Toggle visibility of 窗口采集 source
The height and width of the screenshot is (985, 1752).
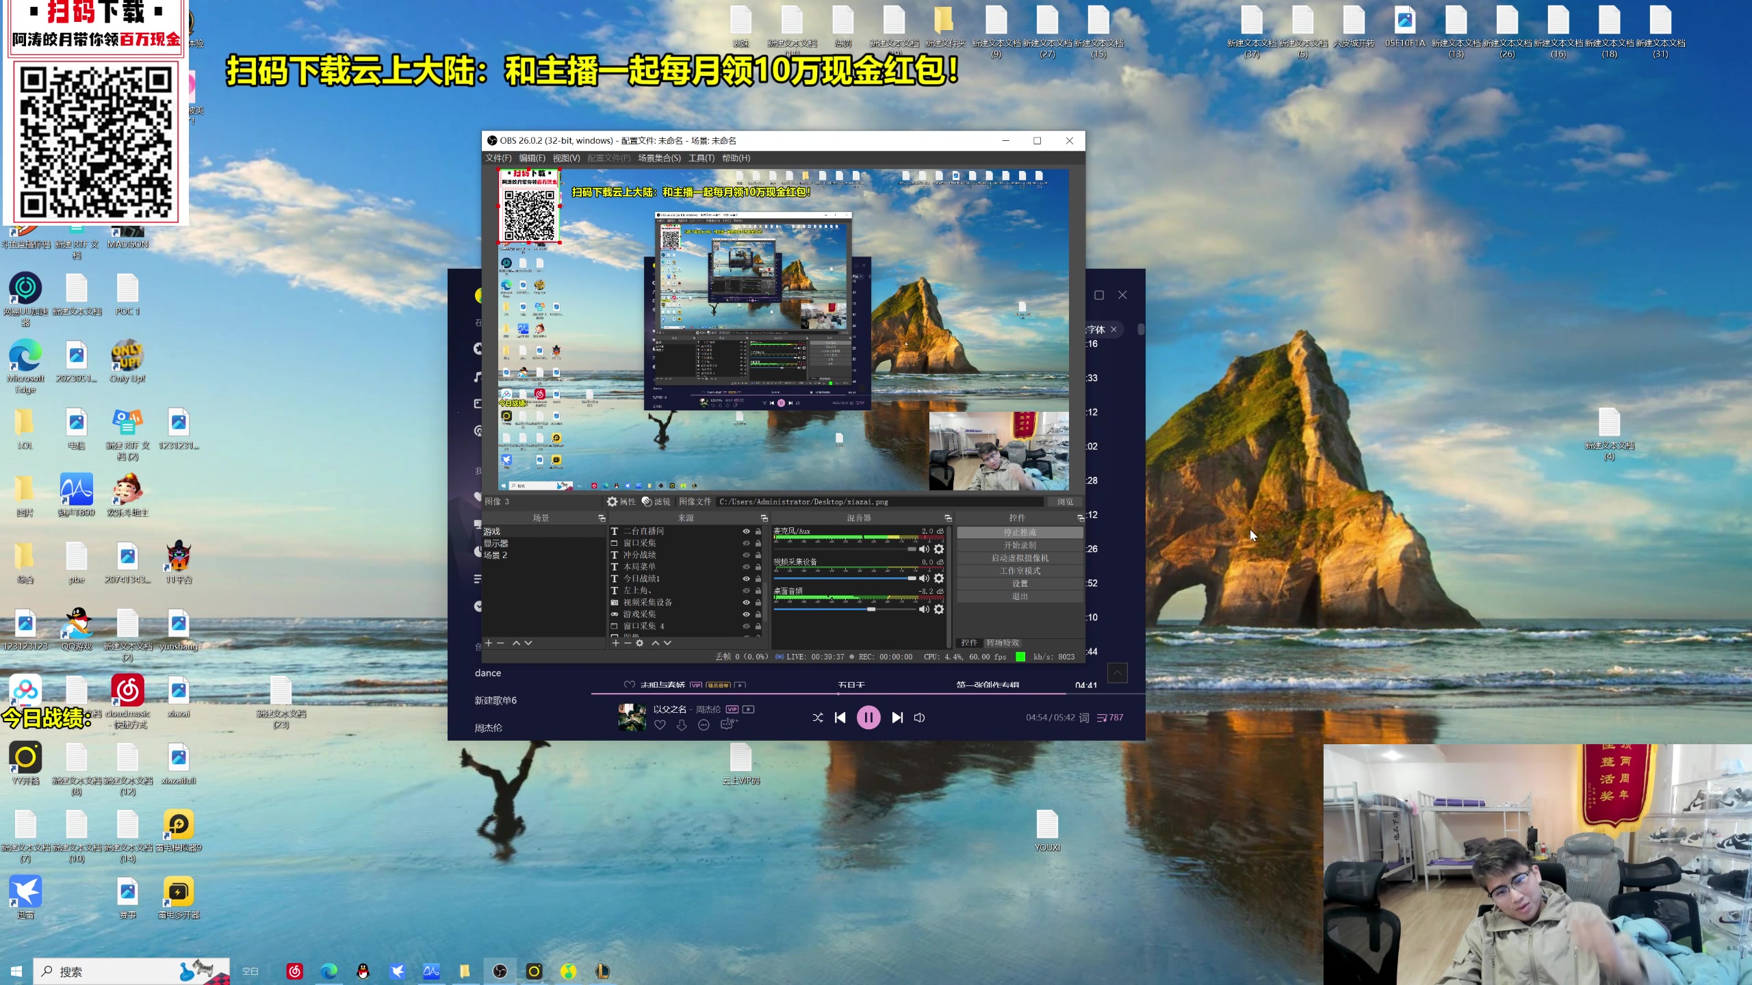746,543
